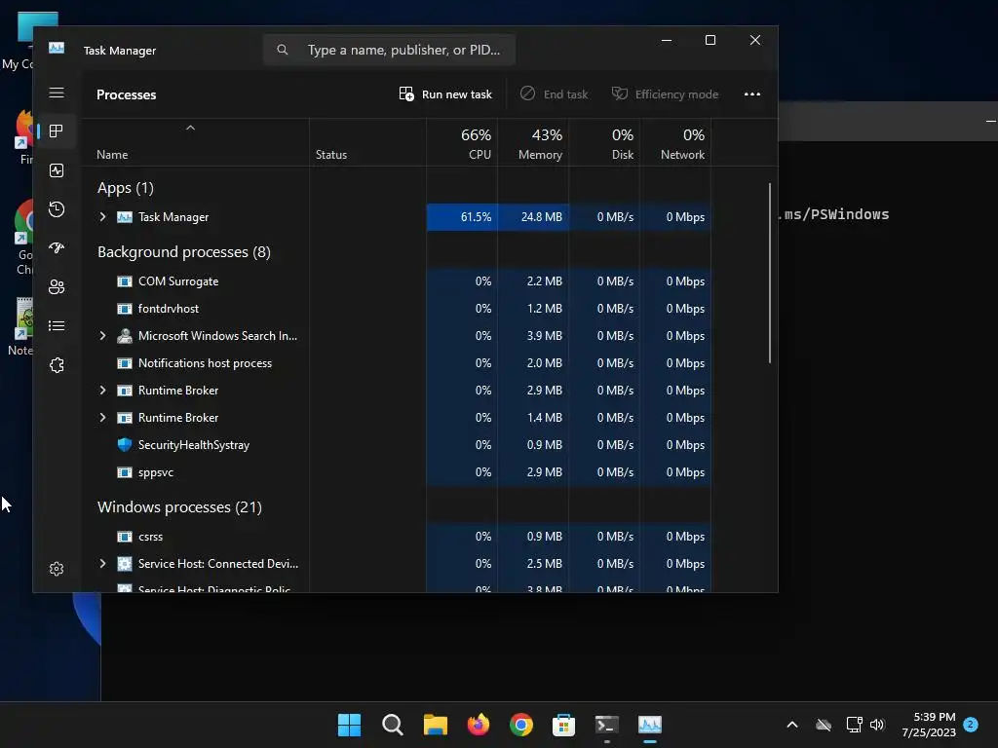Open the Details sidebar page

[57, 325]
